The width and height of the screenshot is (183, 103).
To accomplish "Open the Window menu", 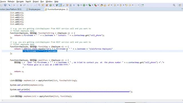I will point(49,1).
